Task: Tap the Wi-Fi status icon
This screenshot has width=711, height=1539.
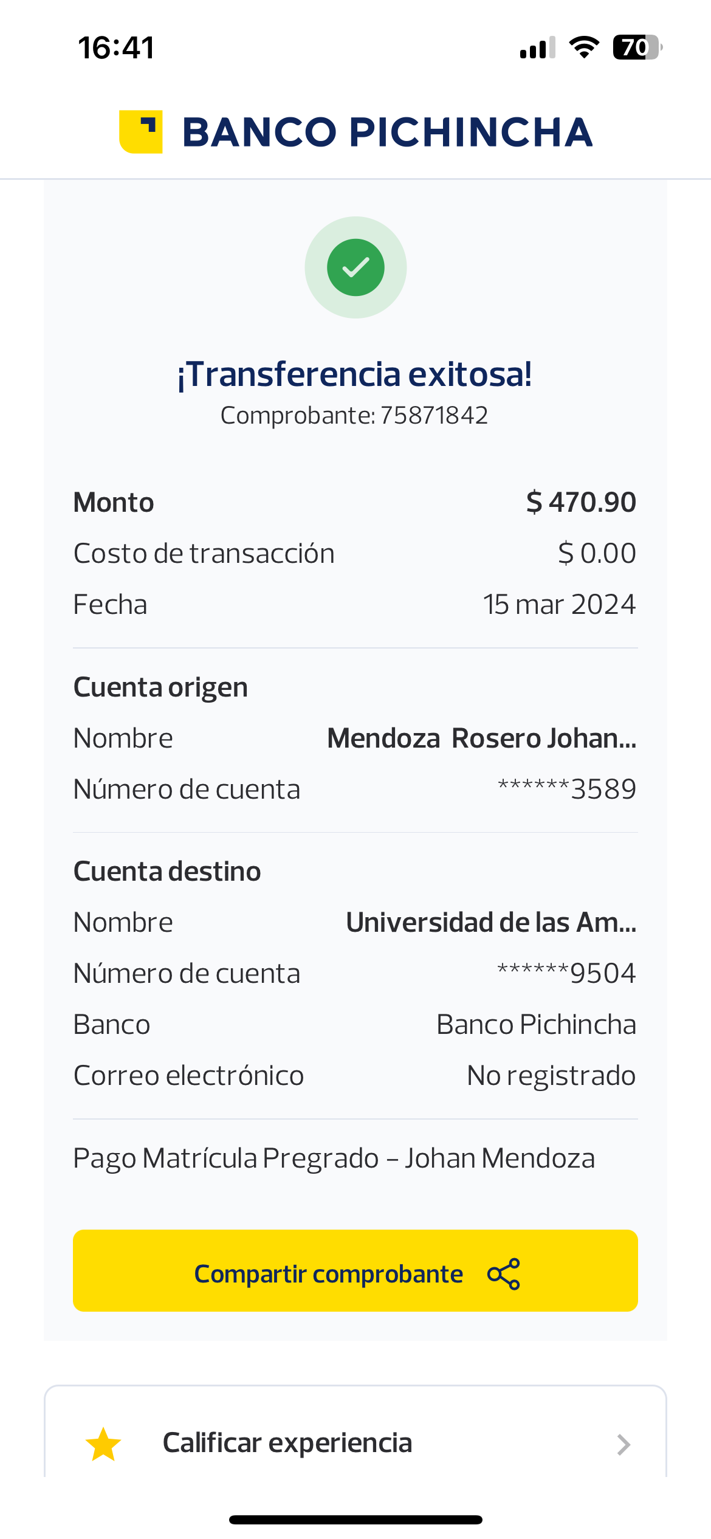Action: coord(584,47)
